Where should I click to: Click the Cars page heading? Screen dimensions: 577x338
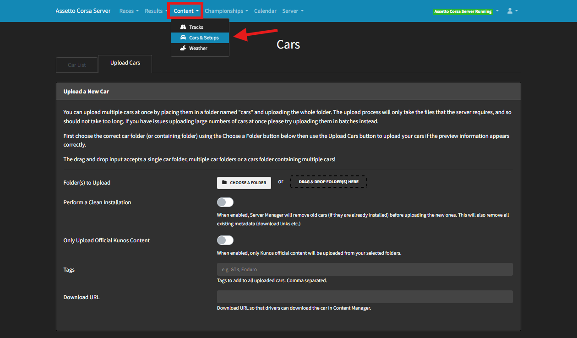coord(288,44)
